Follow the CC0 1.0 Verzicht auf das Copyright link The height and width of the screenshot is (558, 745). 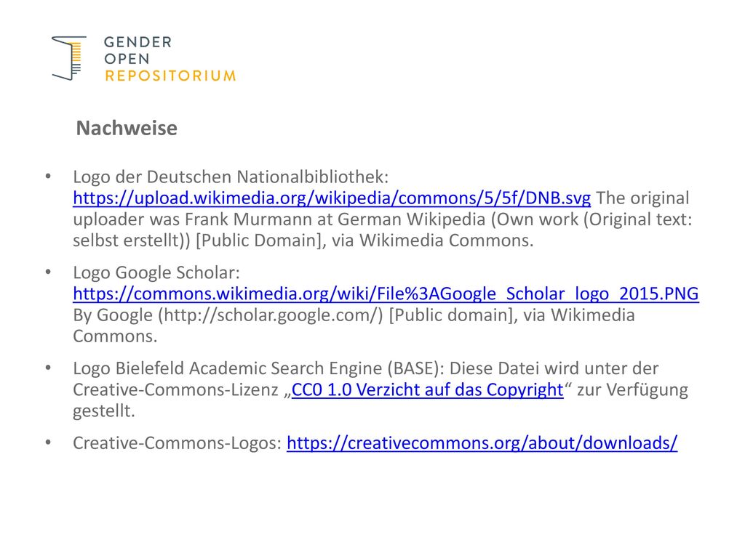(427, 389)
